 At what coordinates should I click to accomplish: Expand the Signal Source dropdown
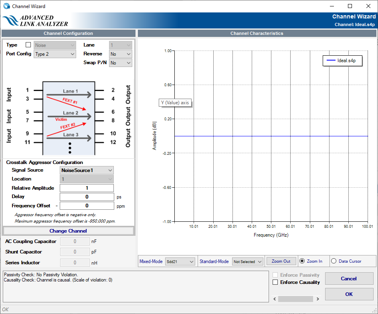pyautogui.click(x=87, y=170)
